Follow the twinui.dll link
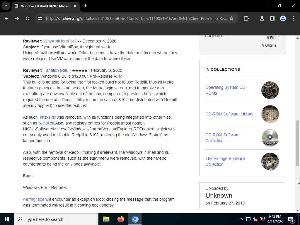The width and height of the screenshot is (300, 225). click(46, 123)
